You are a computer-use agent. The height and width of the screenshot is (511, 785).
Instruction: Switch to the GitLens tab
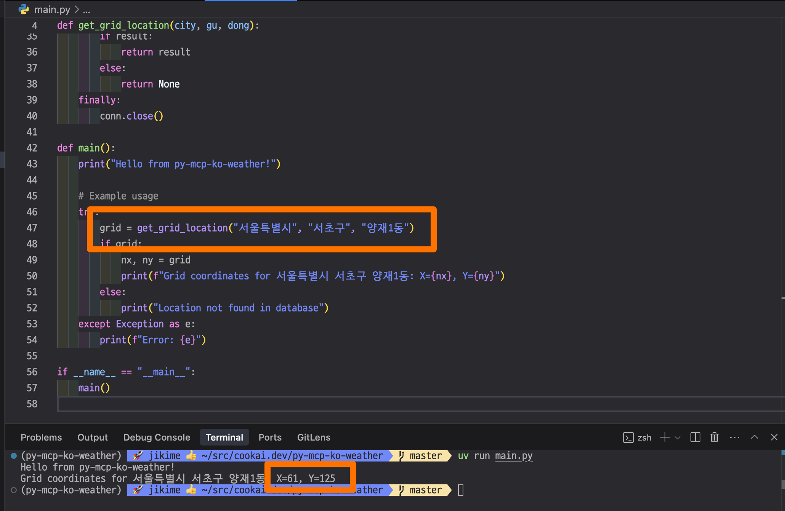[314, 438]
